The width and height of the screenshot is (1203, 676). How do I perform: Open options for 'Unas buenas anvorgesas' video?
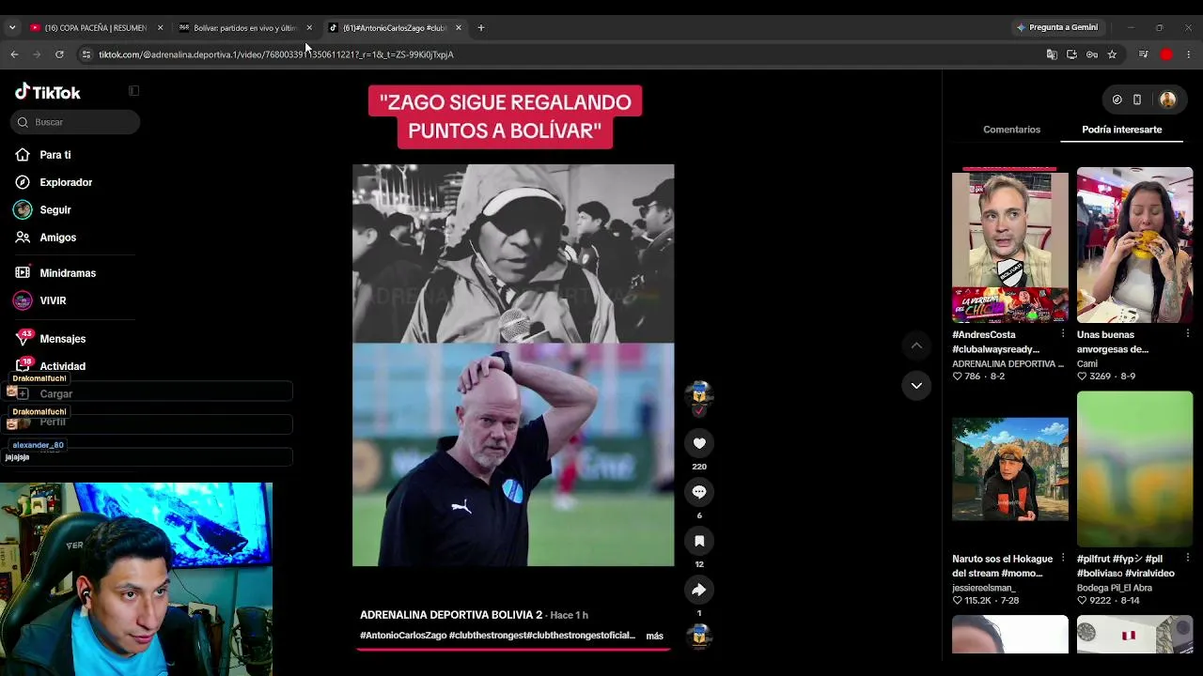(1188, 335)
